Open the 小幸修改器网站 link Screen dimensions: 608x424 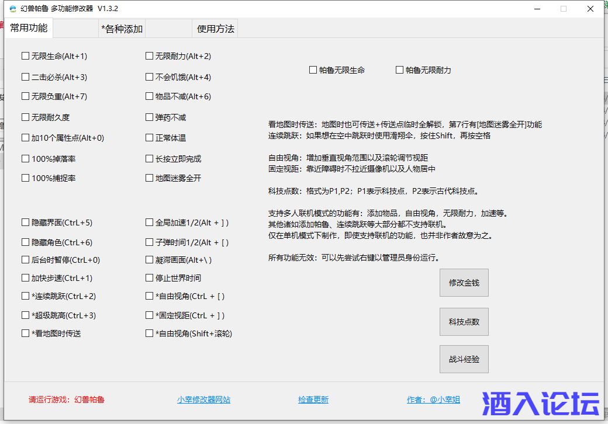[203, 400]
